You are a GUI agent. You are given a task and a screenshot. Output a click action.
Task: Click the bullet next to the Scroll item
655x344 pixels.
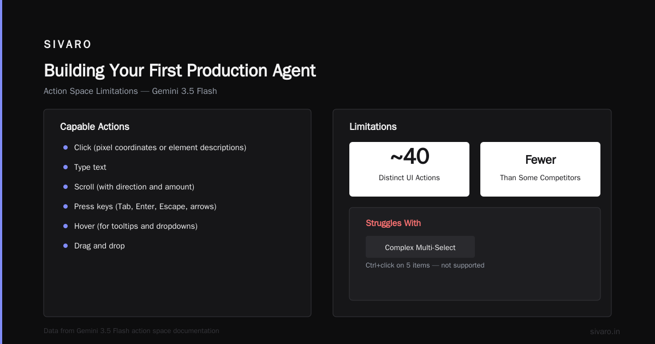tap(65, 187)
